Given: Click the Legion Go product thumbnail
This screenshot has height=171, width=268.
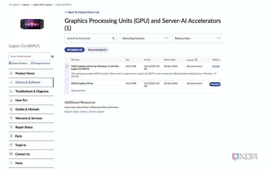Looking at the screenshot, I should [x=32, y=24].
